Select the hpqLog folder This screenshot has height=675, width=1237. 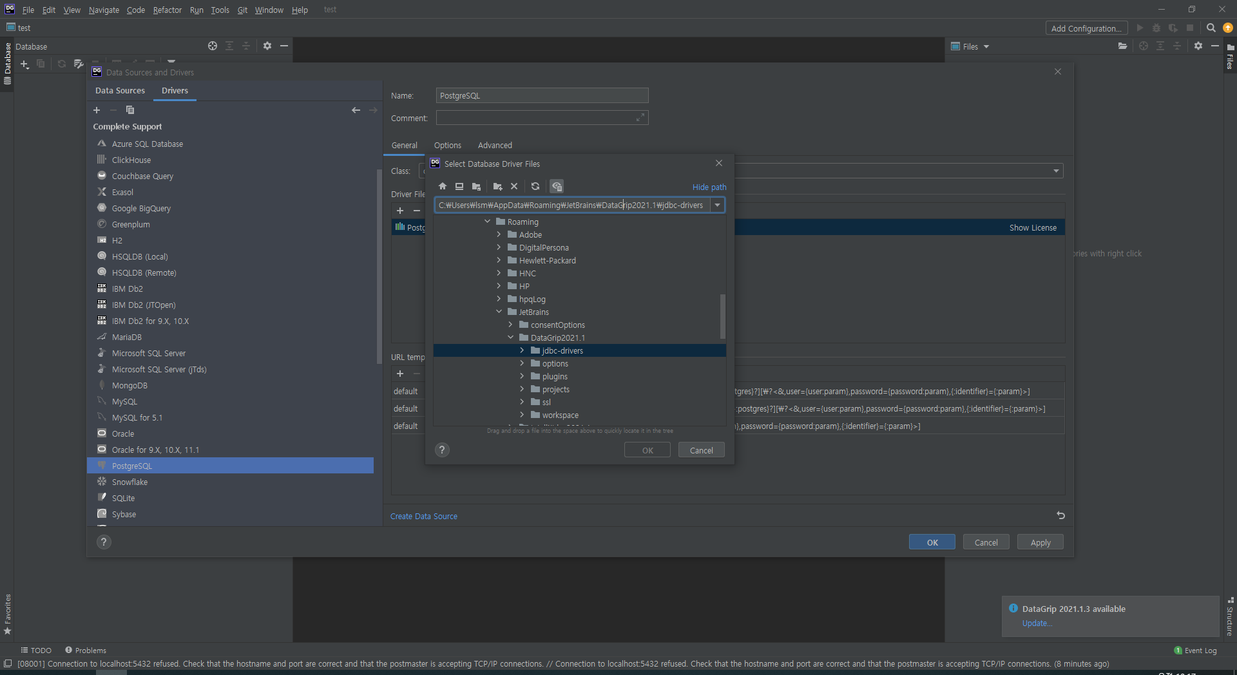tap(532, 299)
